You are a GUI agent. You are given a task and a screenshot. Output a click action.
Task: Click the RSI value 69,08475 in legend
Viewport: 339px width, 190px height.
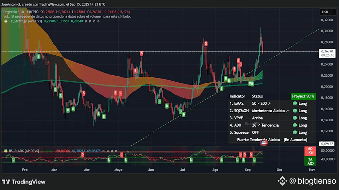click(x=94, y=151)
